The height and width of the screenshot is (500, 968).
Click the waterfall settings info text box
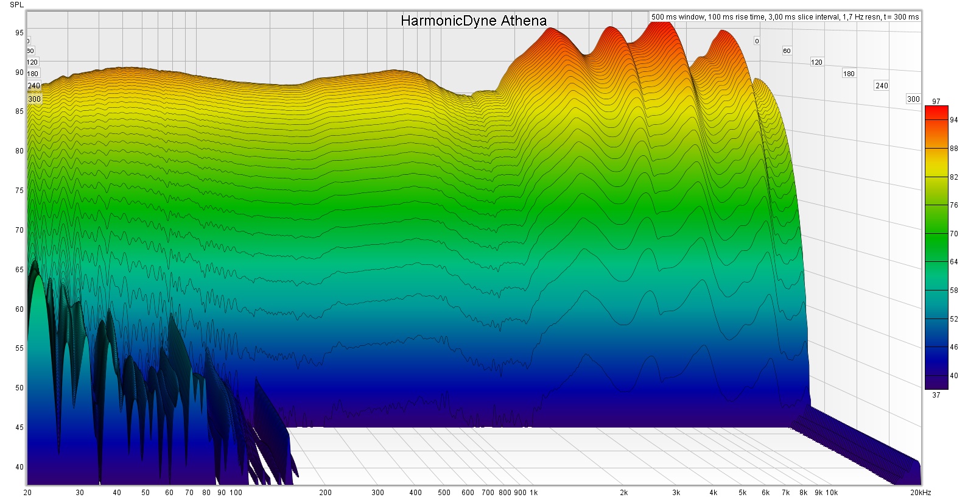[785, 17]
